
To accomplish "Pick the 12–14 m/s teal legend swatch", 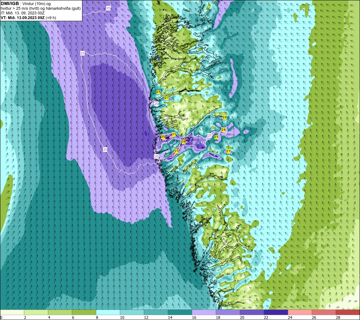I will pyautogui.click(x=156, y=312).
